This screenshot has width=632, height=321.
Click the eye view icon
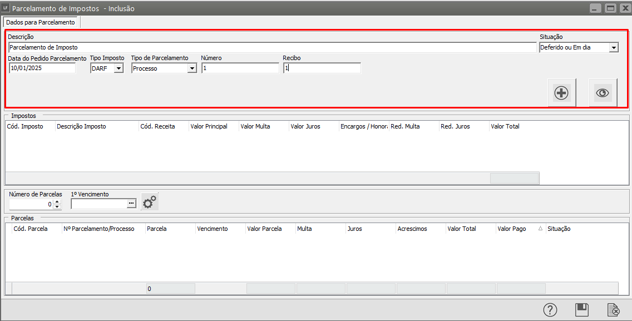(x=603, y=93)
